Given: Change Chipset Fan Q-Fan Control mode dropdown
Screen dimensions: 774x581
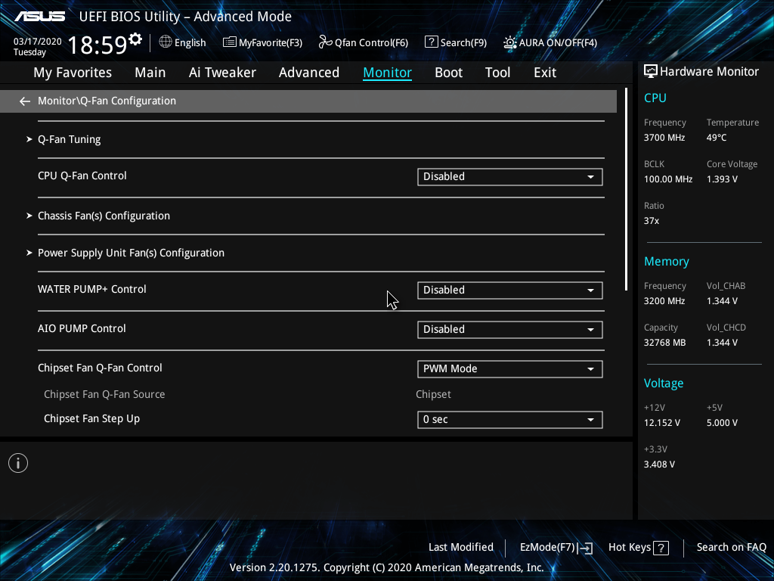Looking at the screenshot, I should [510, 369].
